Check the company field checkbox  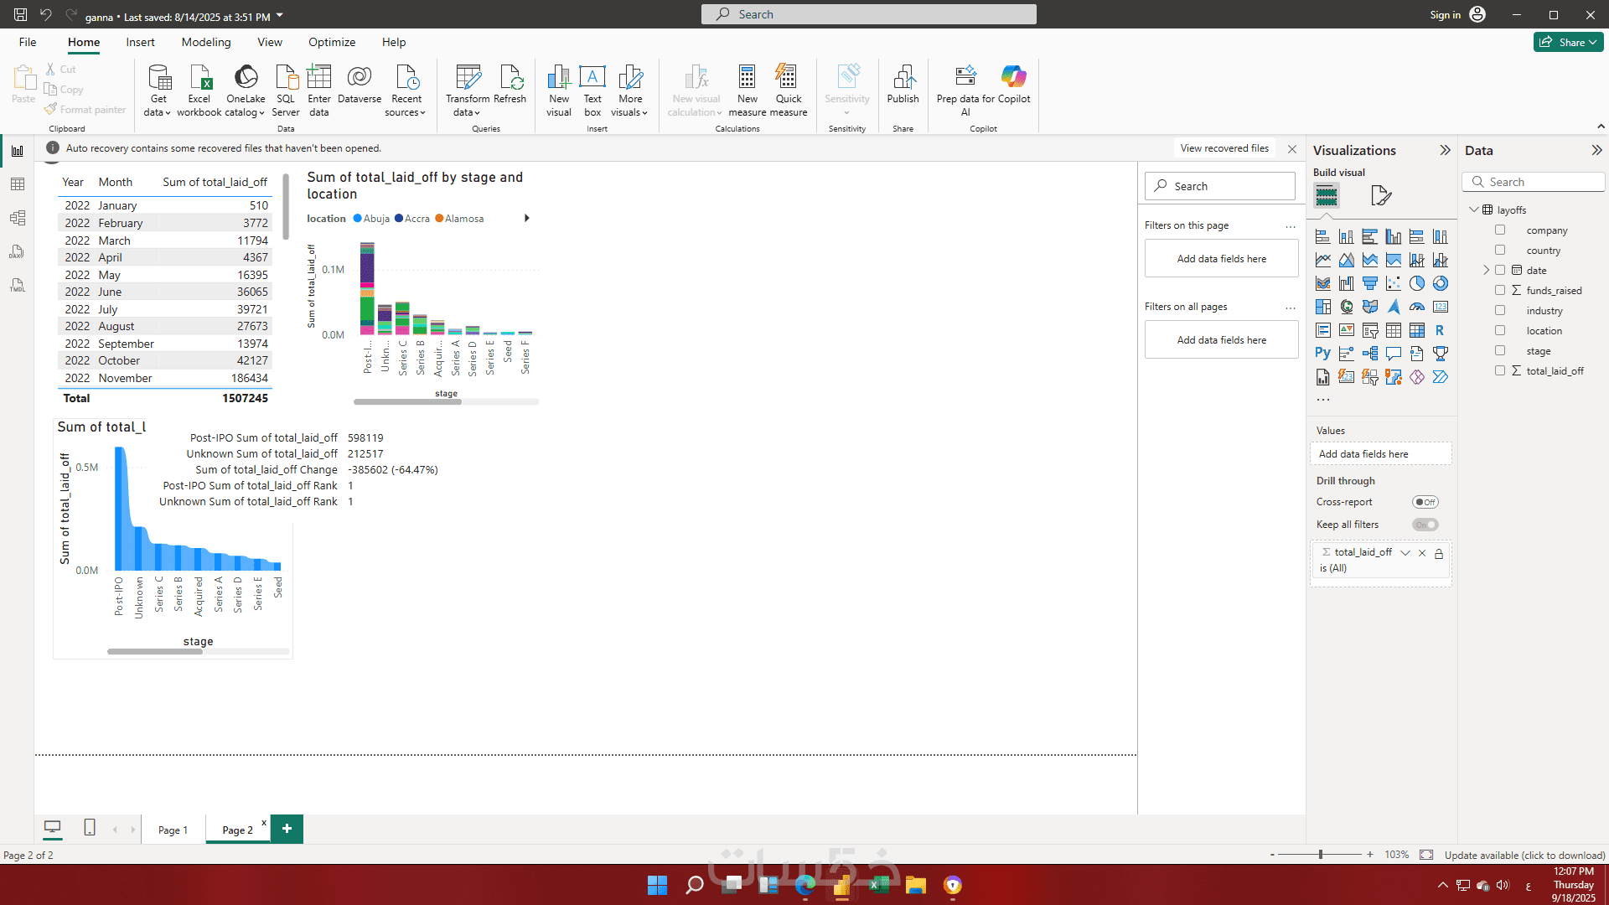[x=1500, y=230]
